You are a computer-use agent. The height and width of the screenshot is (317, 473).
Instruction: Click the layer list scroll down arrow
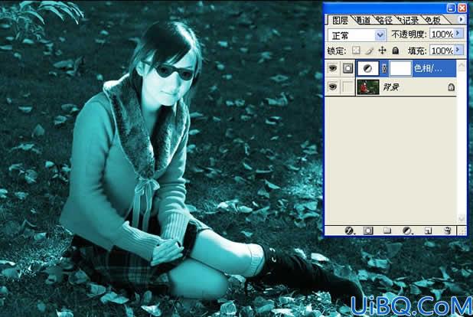click(x=462, y=218)
